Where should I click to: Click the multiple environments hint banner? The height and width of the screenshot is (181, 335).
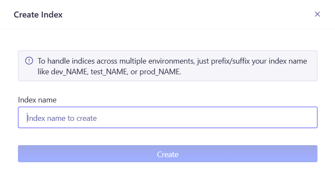pyautogui.click(x=168, y=66)
